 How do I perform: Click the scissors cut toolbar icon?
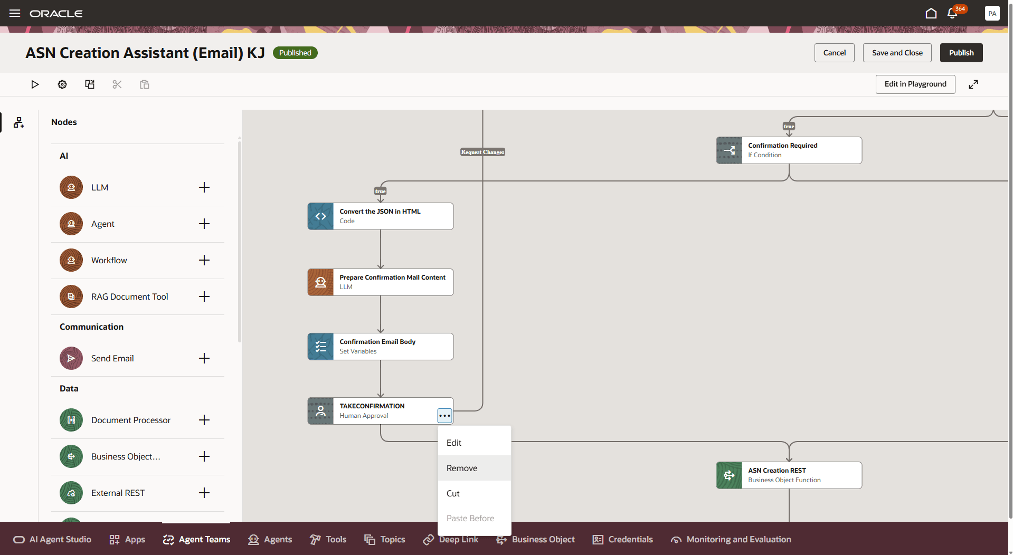[117, 84]
